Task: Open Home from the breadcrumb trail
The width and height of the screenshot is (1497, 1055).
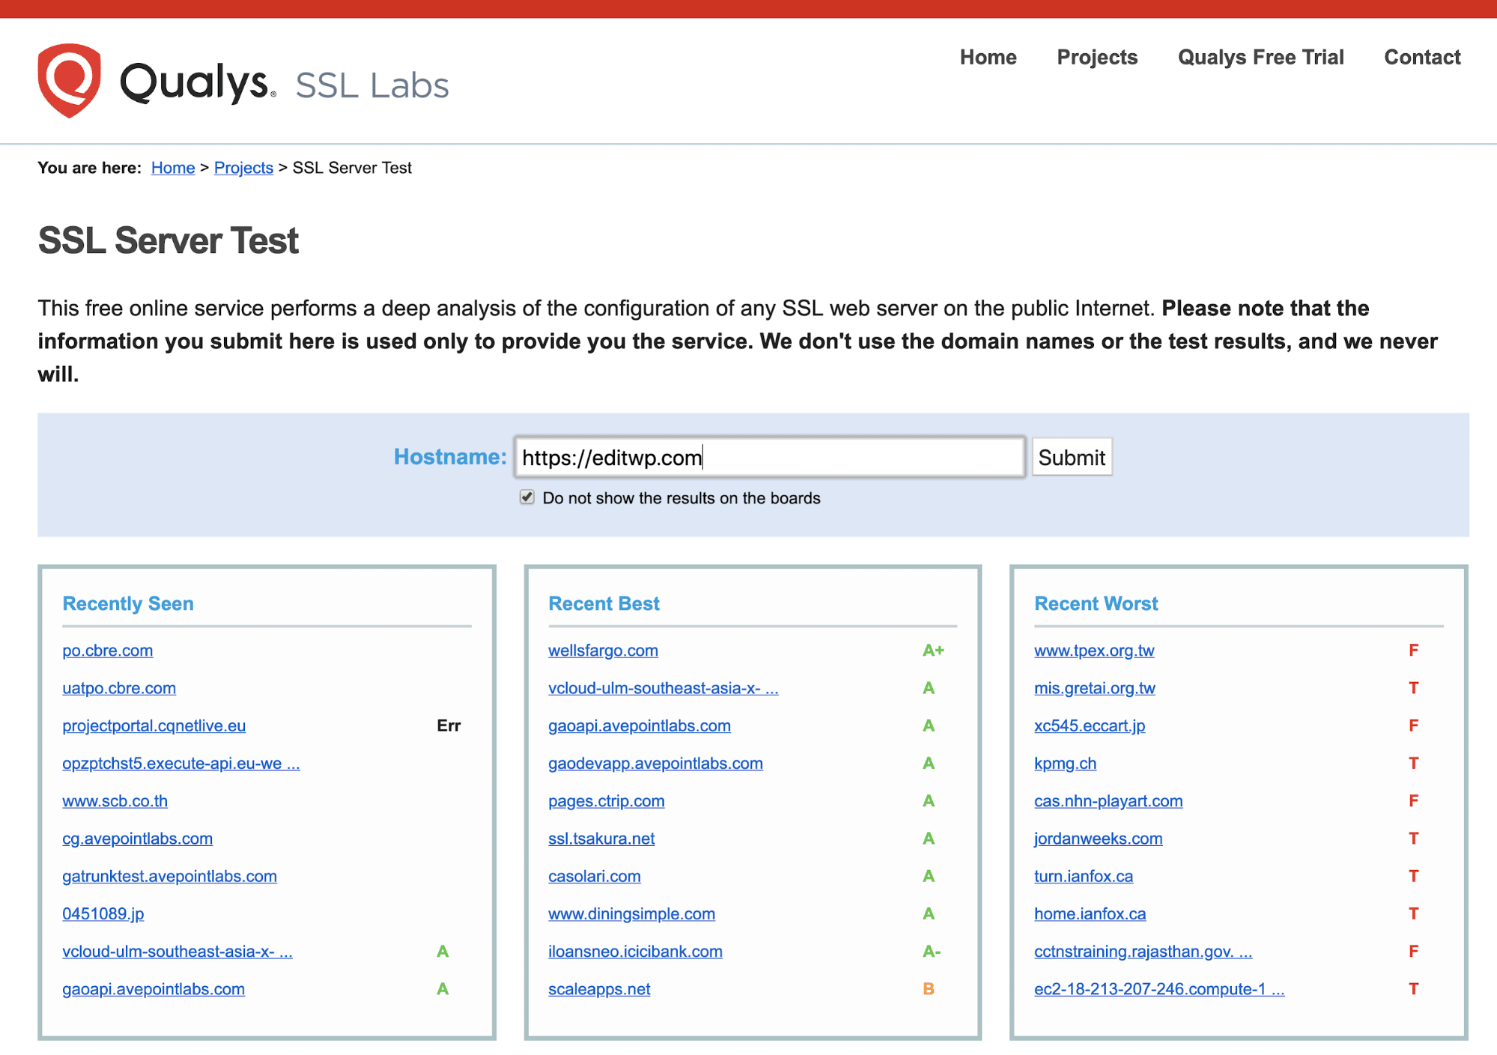Action: [172, 168]
